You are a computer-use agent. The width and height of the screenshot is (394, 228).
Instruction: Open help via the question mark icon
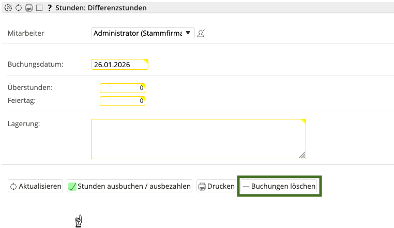point(49,8)
